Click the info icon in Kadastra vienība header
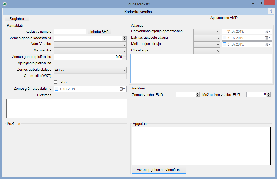Image resolution: width=277 pixels, height=179 pixels. (271, 11)
